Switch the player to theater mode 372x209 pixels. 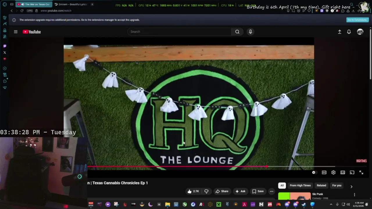pyautogui.click(x=343, y=172)
